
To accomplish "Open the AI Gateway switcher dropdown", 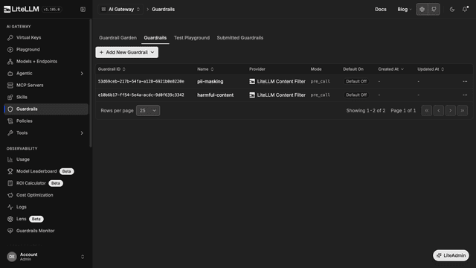I will point(120,10).
